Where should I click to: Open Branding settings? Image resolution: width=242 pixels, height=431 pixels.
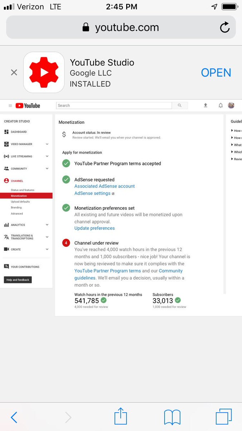(x=16, y=208)
